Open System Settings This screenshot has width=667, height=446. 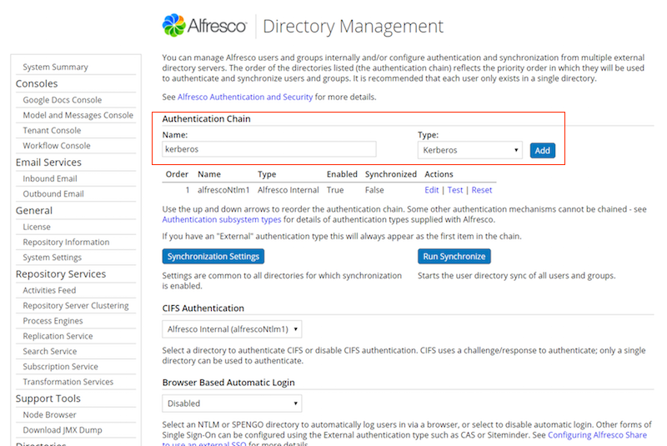[x=52, y=258]
